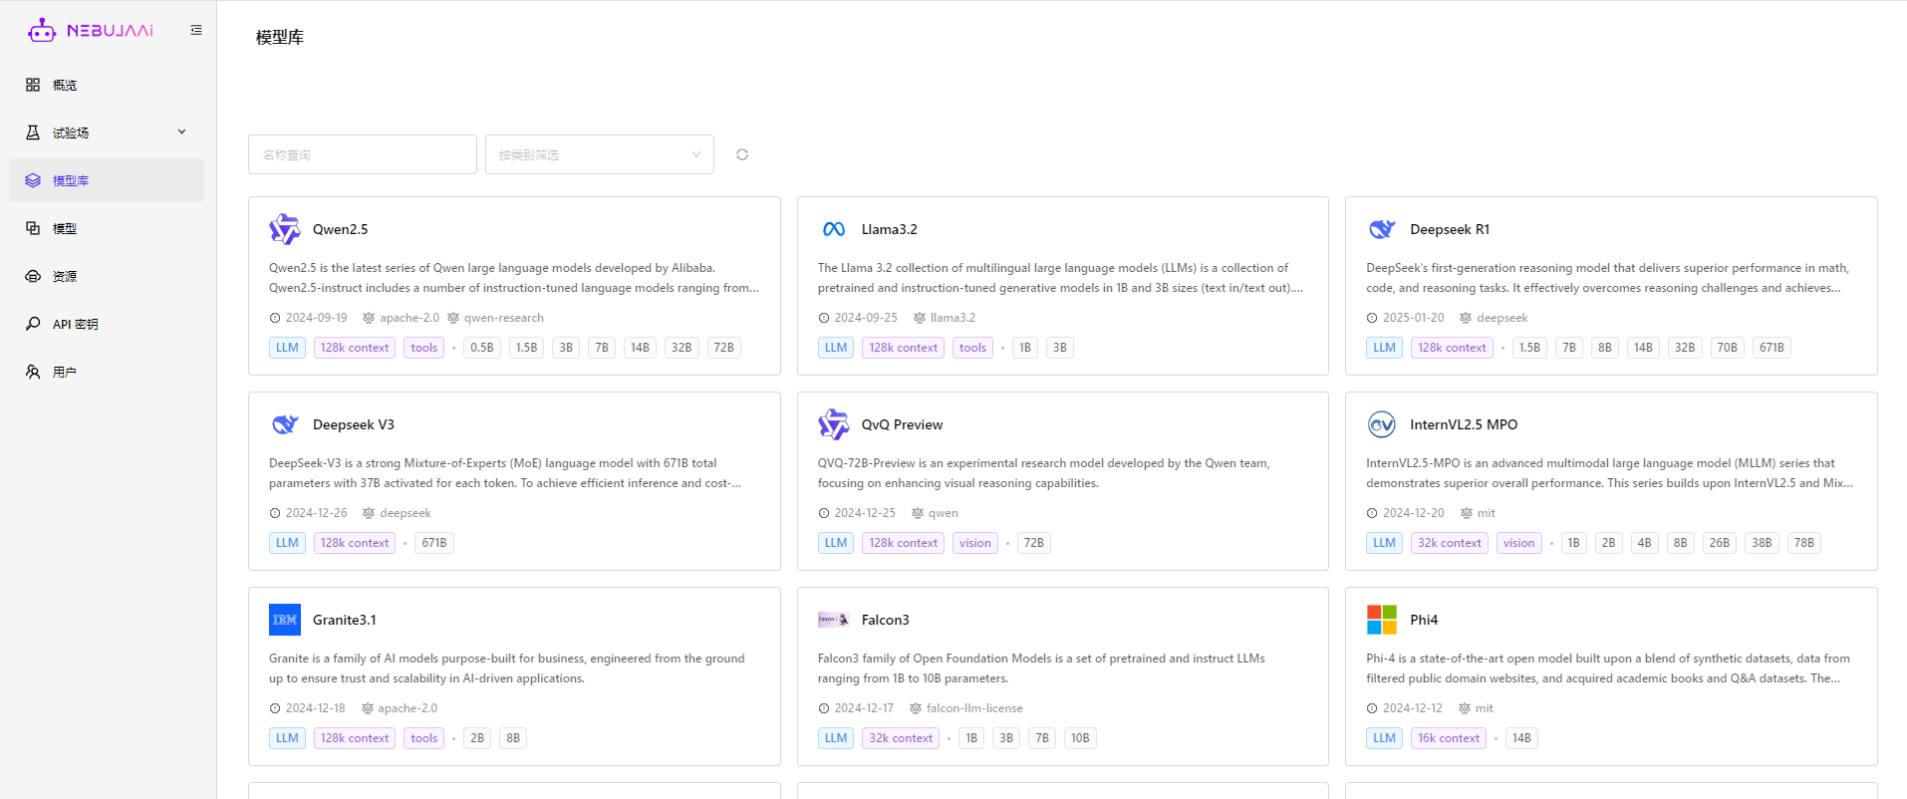Click the InternVL2.5 MPO logo icon
This screenshot has width=1907, height=799.
(x=1382, y=424)
